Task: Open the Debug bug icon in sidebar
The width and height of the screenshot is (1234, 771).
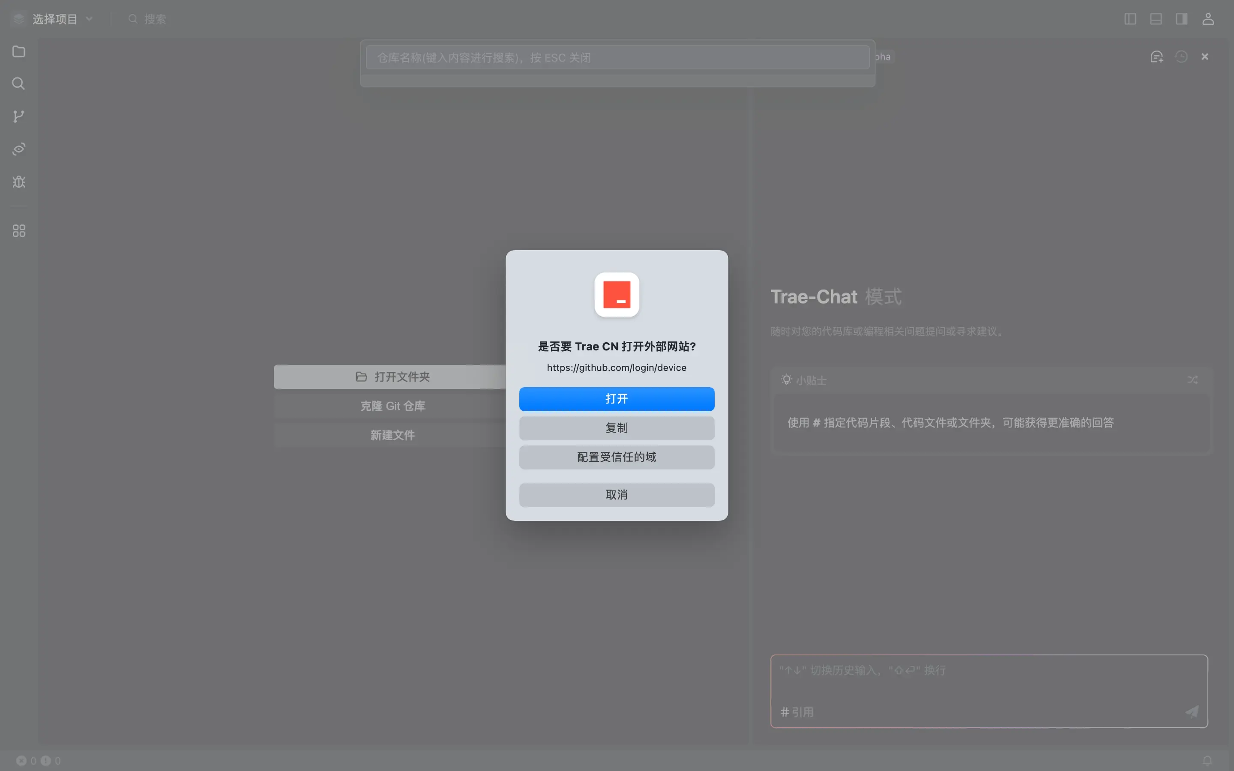Action: coord(19,182)
